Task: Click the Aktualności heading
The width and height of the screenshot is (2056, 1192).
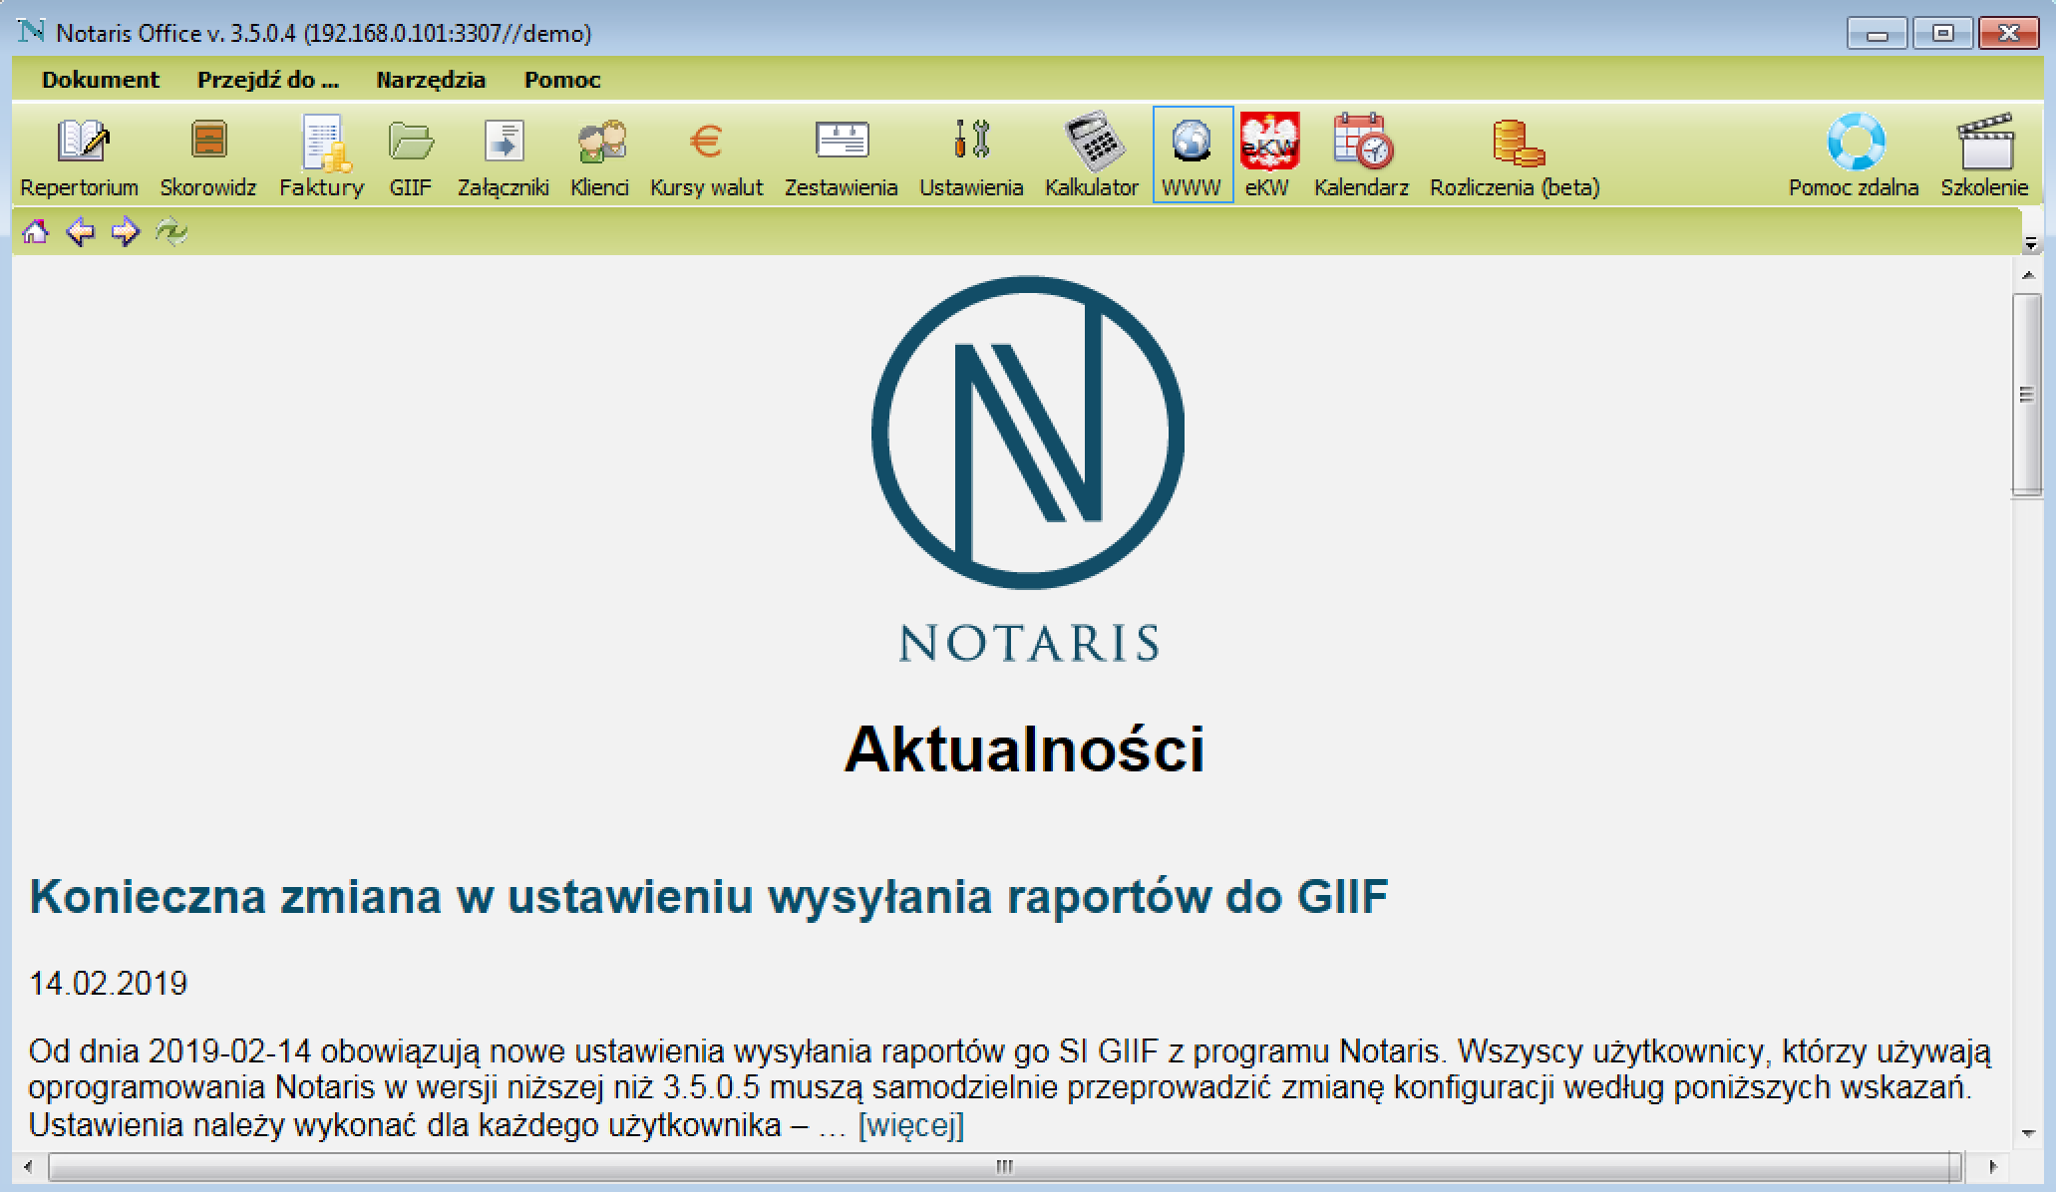Action: 1025,748
